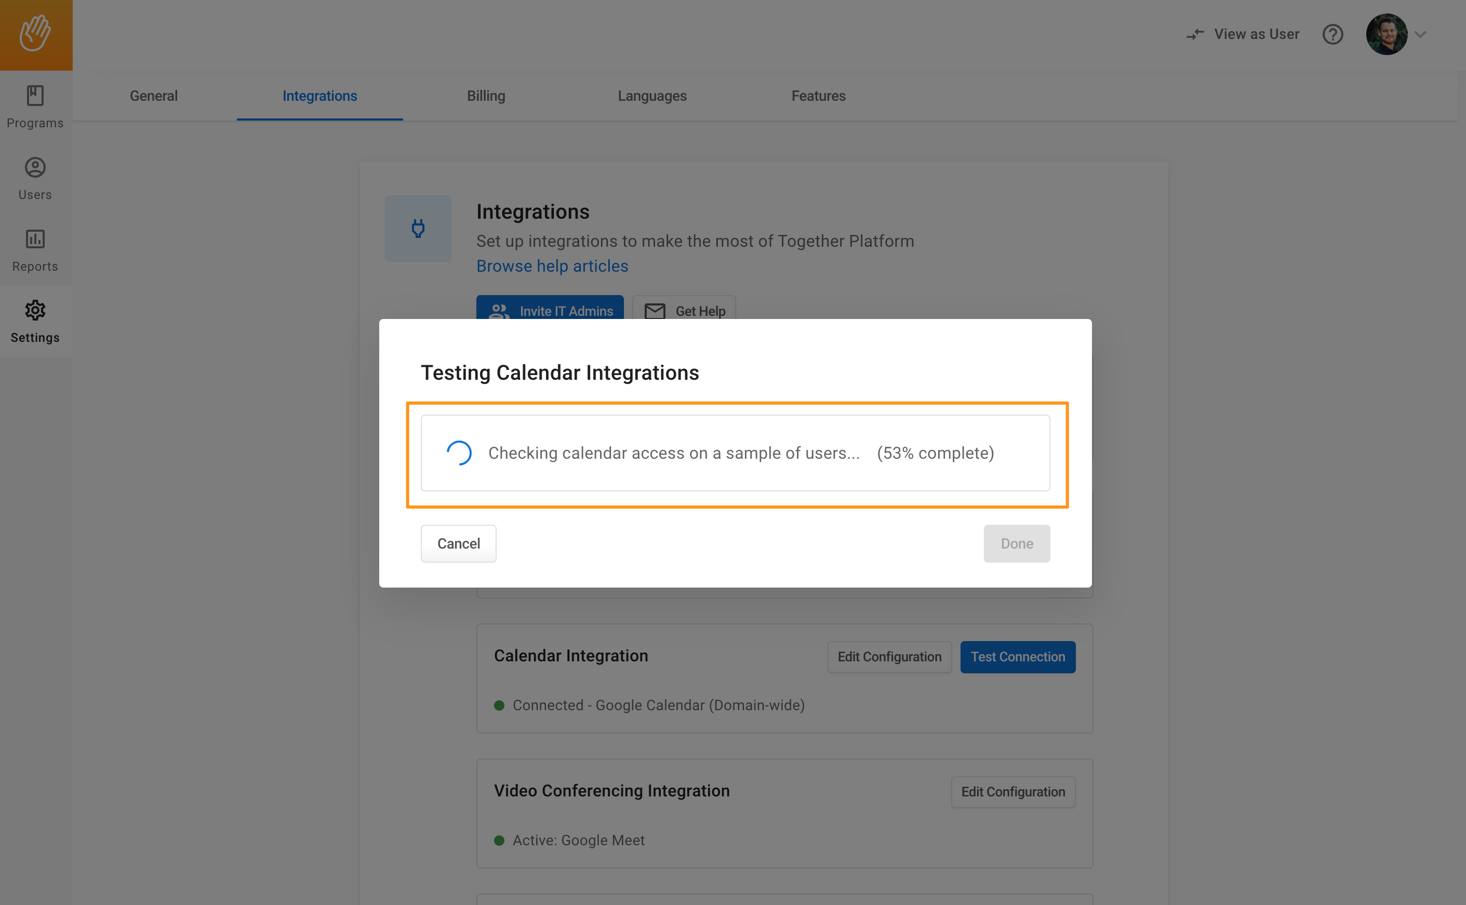The height and width of the screenshot is (905, 1466).
Task: Select the Integrations tab
Action: pyautogui.click(x=319, y=96)
